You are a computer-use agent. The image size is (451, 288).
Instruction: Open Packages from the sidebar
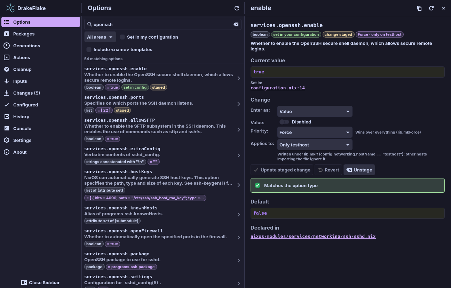[41, 34]
